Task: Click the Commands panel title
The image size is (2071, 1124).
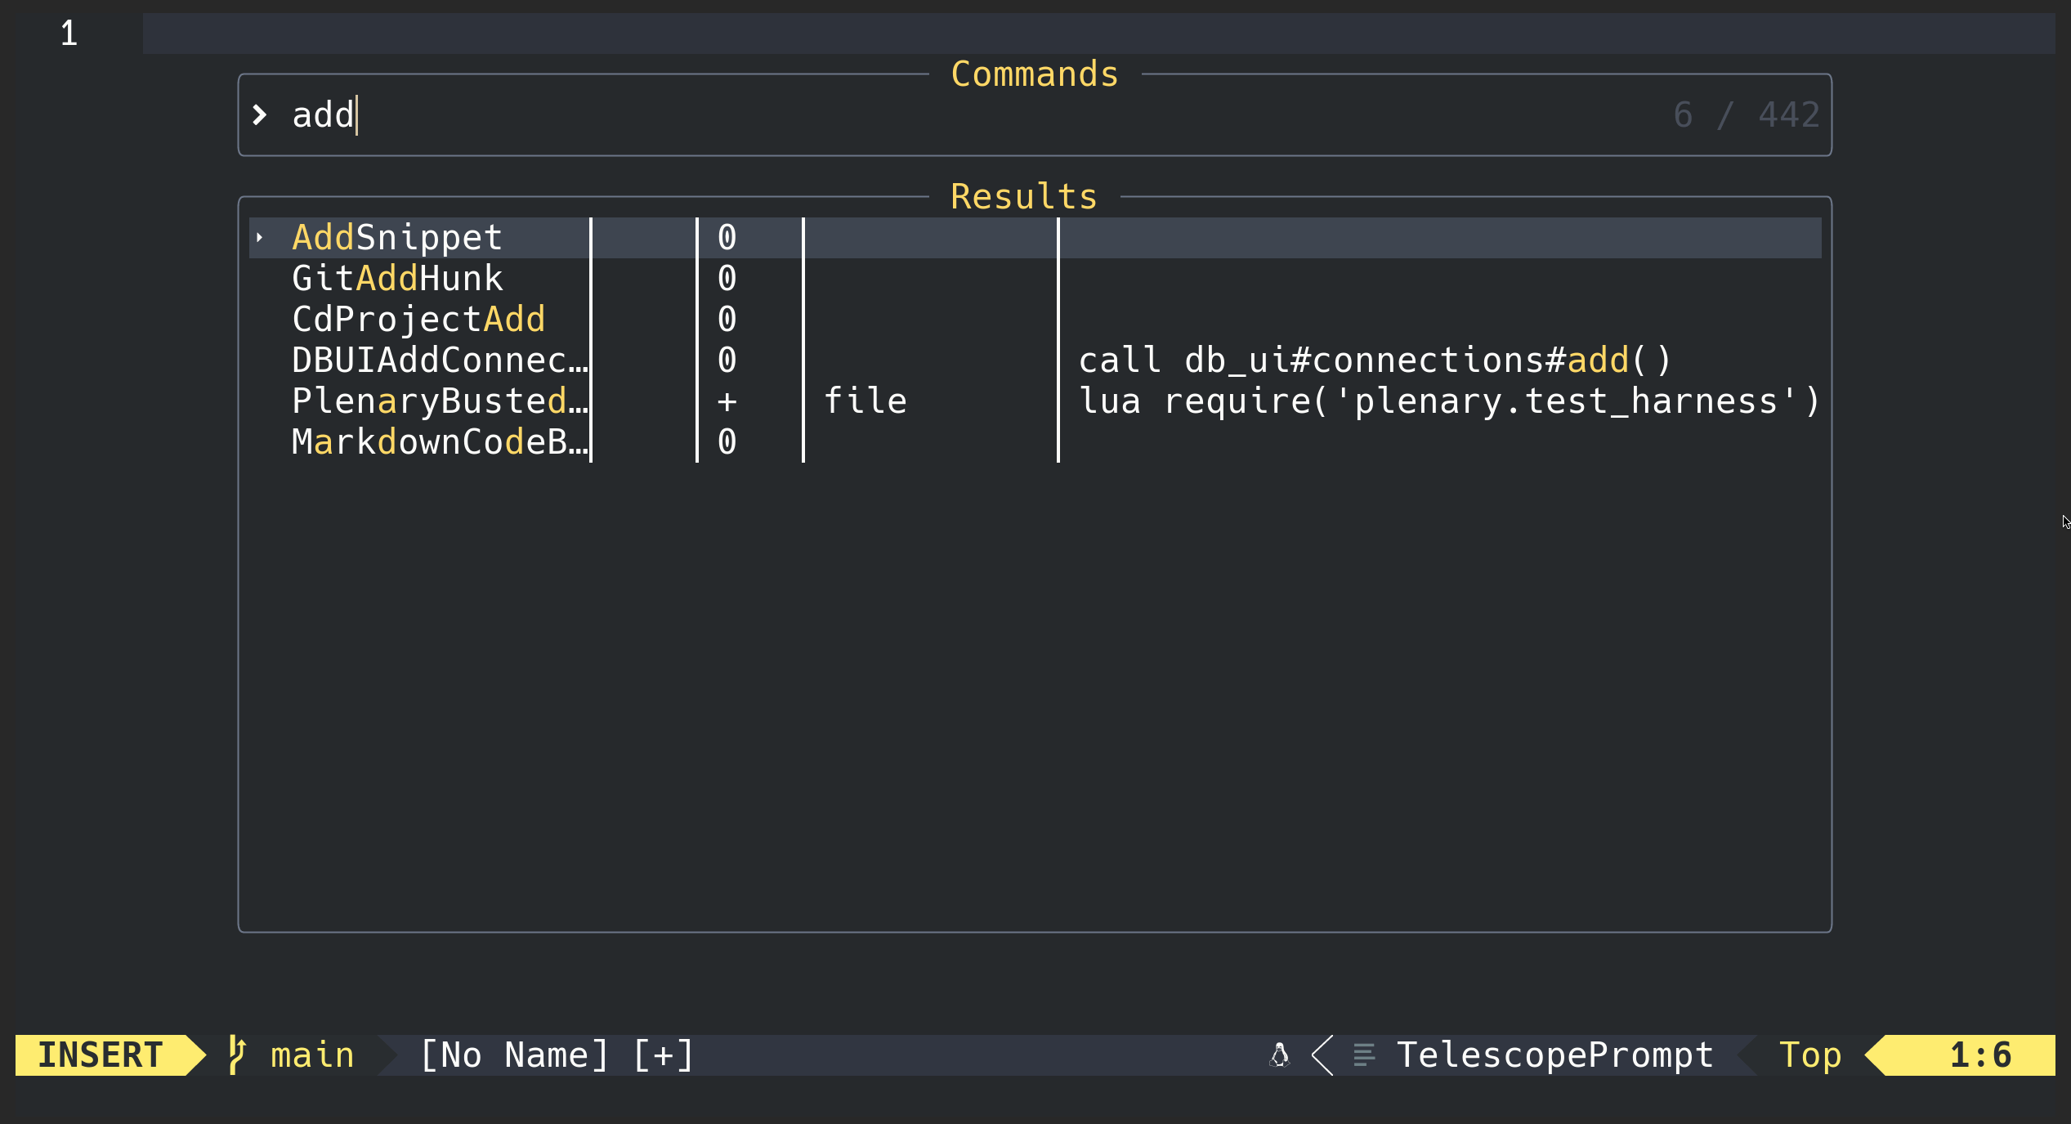Action: coord(1035,74)
